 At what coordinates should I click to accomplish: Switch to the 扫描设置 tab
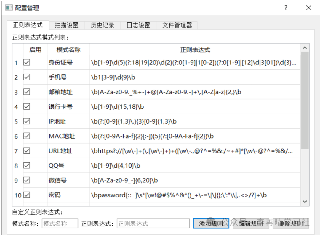(x=66, y=25)
